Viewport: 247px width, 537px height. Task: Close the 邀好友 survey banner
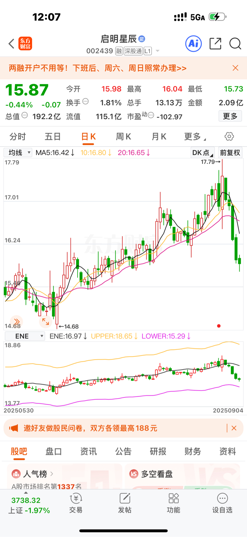pyautogui.click(x=234, y=428)
